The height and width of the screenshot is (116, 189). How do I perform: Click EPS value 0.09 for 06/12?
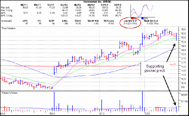(79, 13)
